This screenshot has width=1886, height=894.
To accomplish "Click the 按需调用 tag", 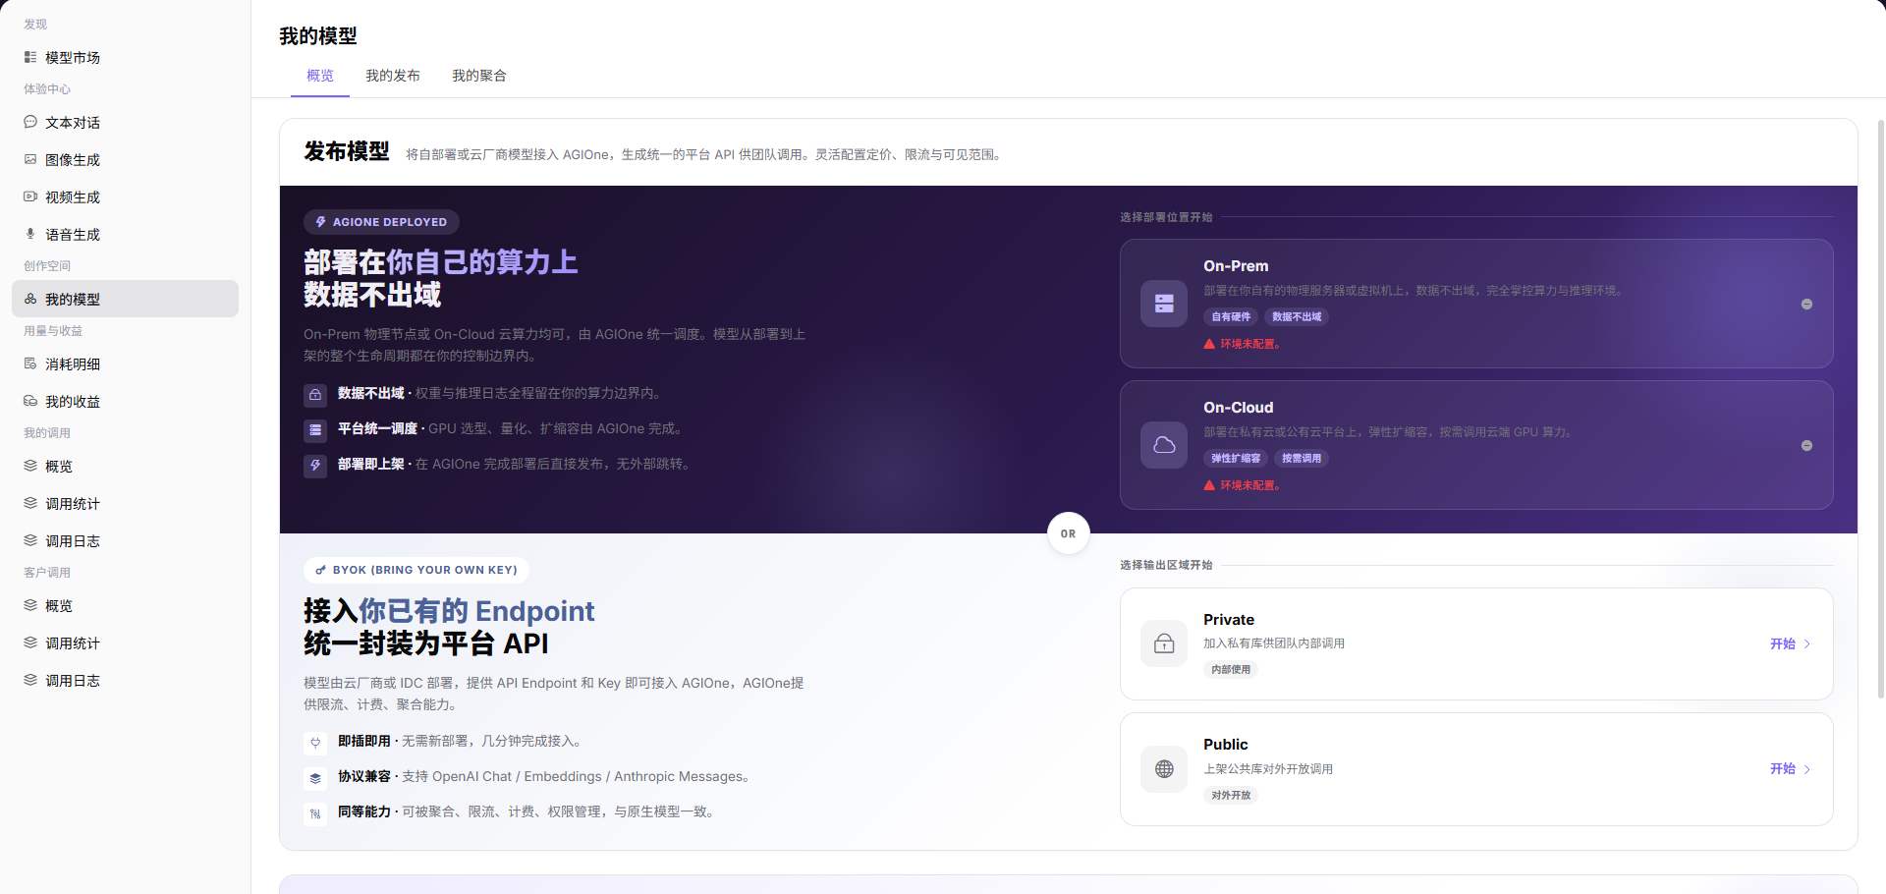I will pyautogui.click(x=1302, y=458).
